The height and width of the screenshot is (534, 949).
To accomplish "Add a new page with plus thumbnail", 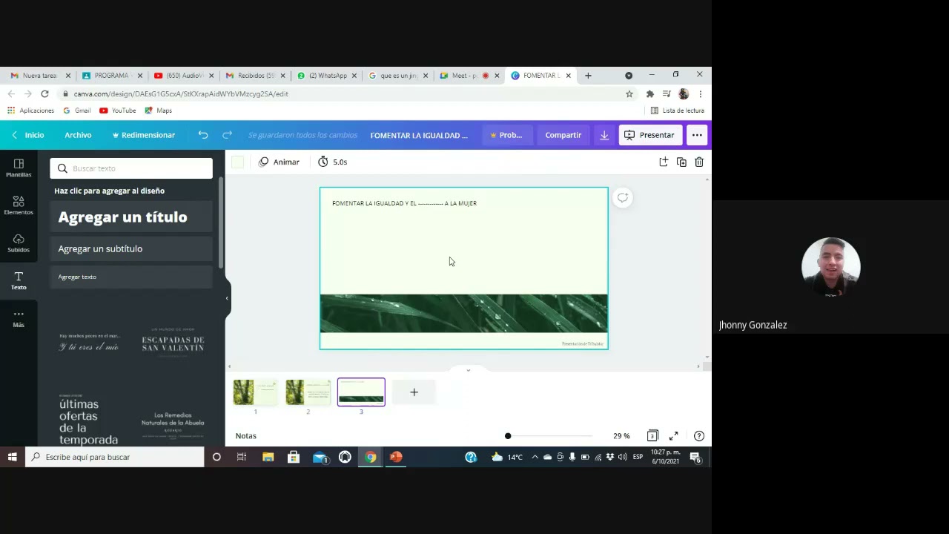I will (414, 392).
